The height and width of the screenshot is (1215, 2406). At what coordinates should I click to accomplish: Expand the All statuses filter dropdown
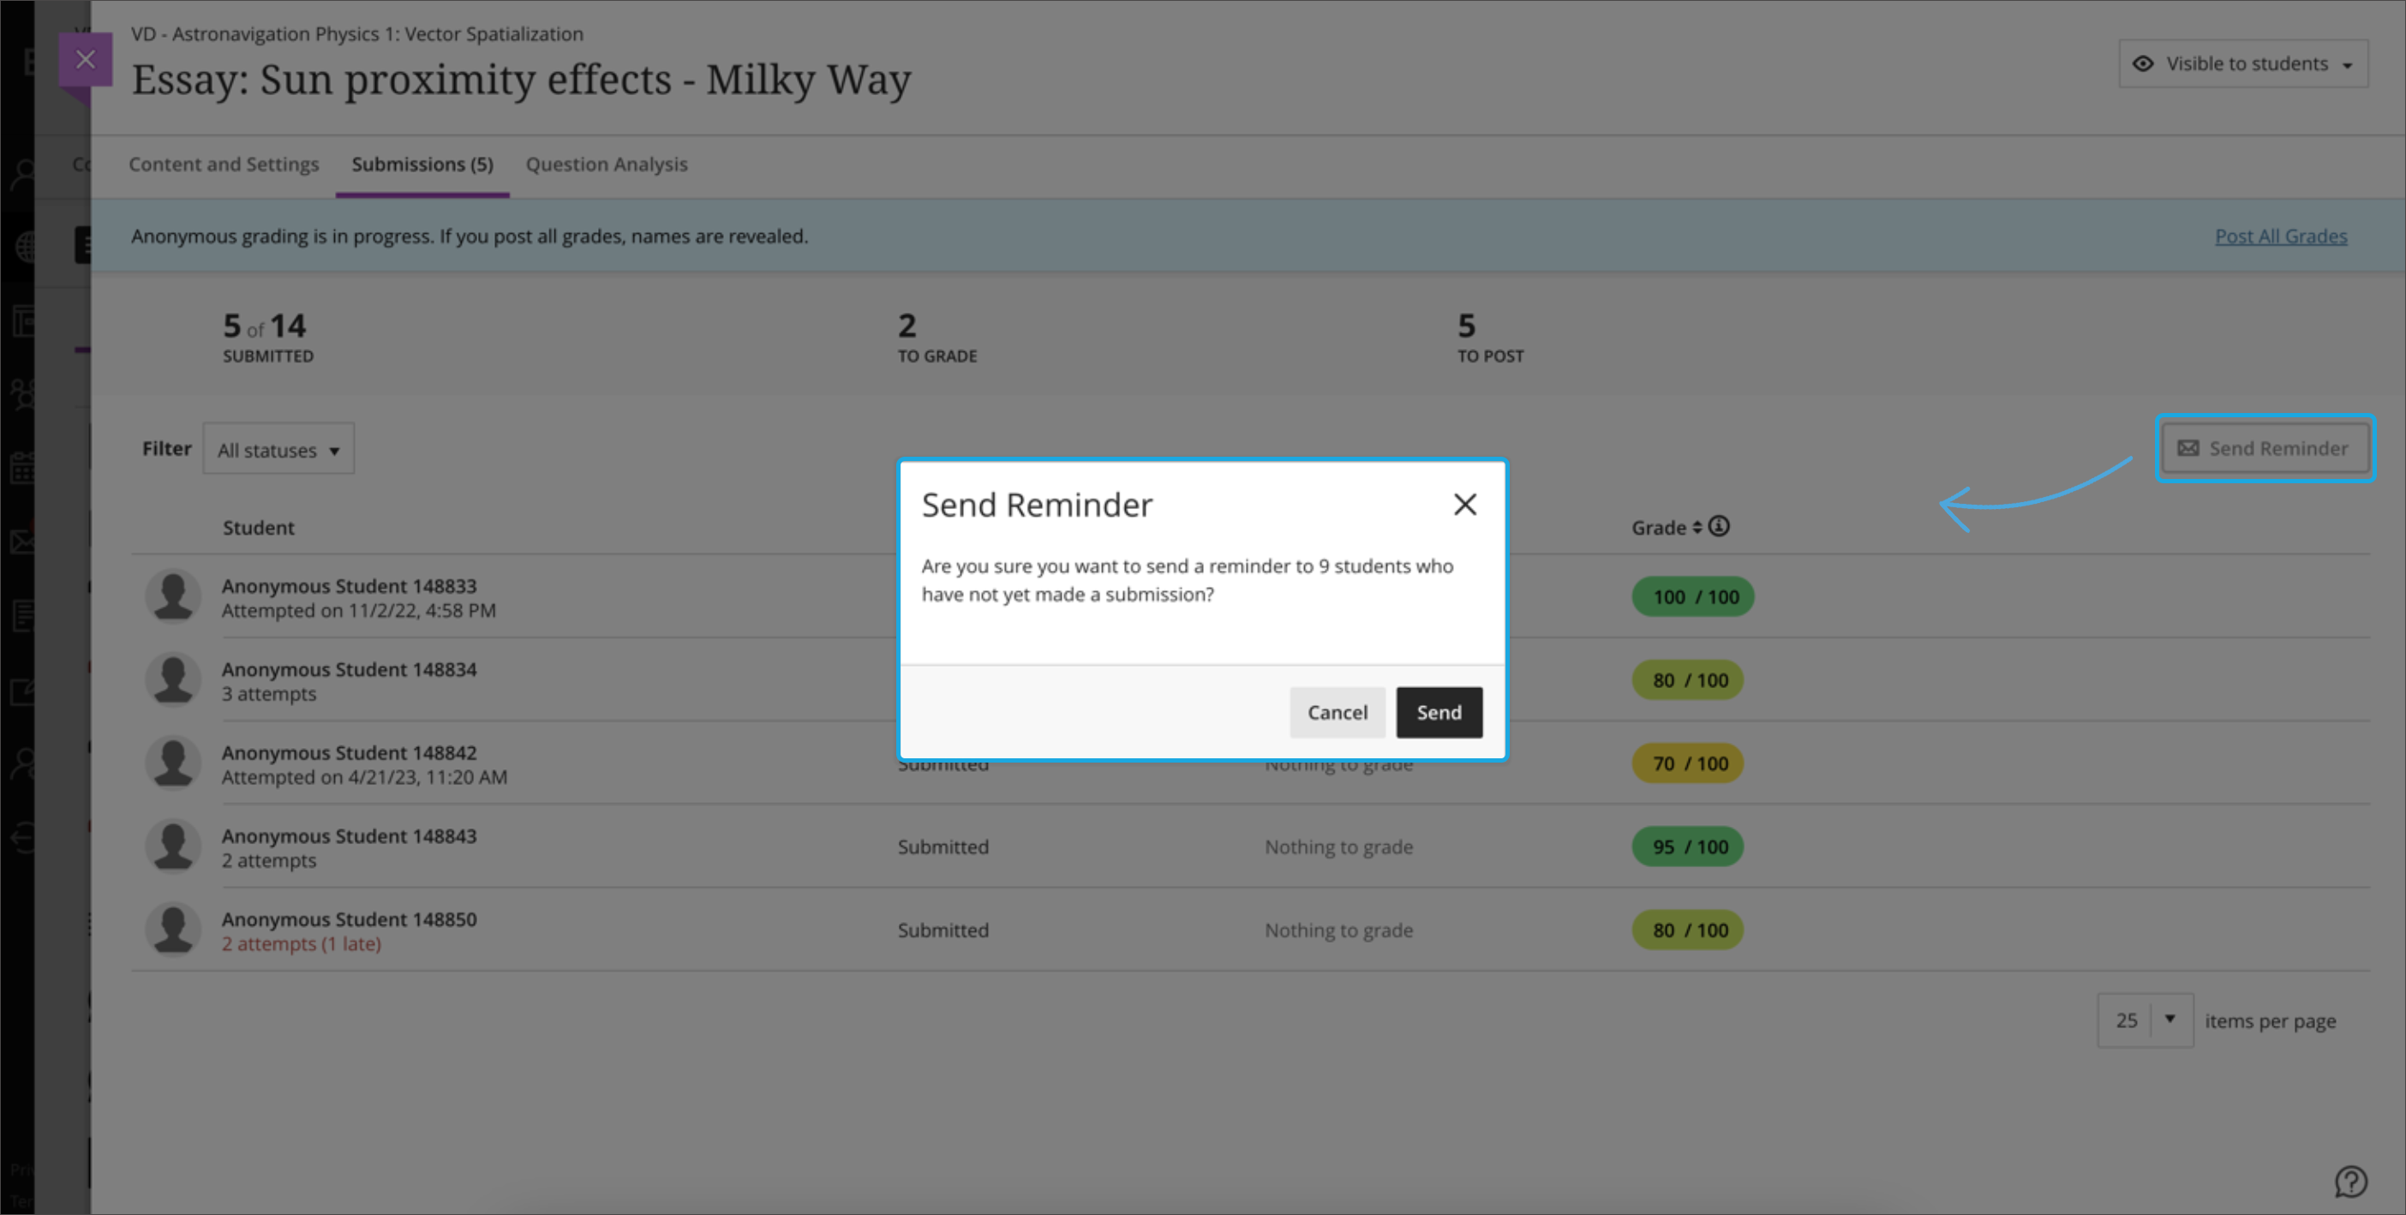[278, 449]
